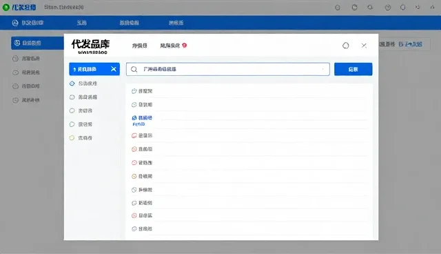Select the blue highlighted row in the results list
The image size is (441, 254).
(x=249, y=121)
